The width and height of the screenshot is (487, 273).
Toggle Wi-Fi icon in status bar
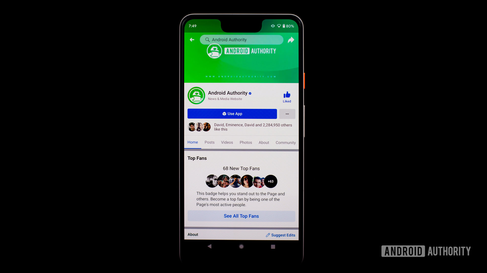coord(279,26)
